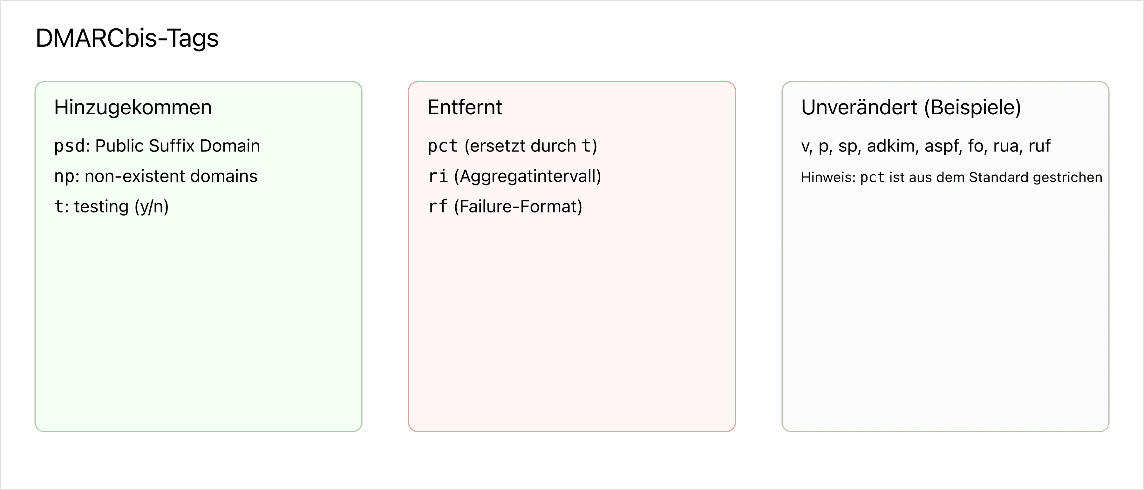Select the 'testing (y/n)' entry text

click(x=121, y=207)
